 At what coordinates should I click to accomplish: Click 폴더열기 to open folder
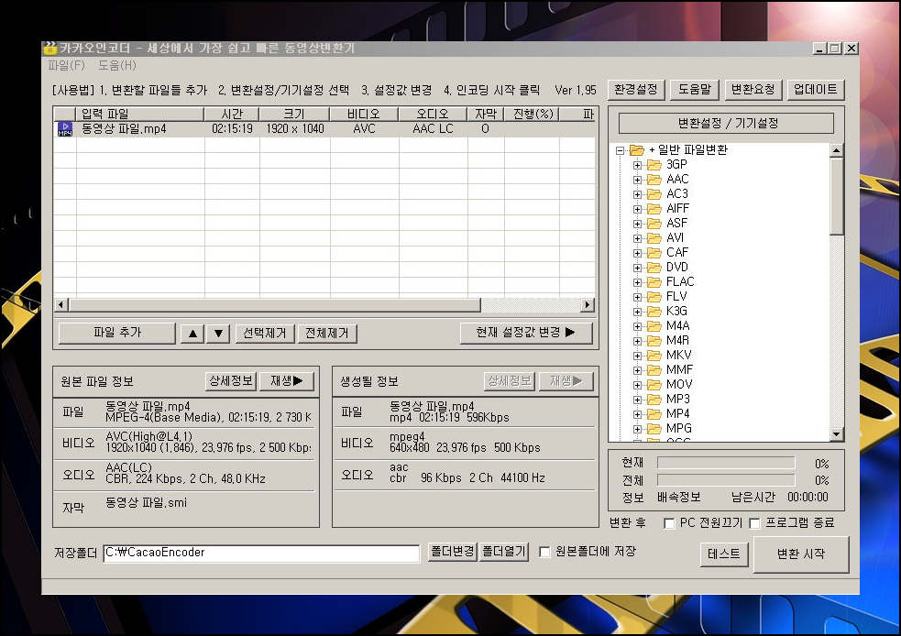[503, 552]
